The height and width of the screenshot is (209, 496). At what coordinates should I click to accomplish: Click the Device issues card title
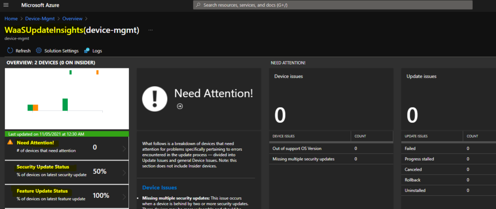click(289, 76)
